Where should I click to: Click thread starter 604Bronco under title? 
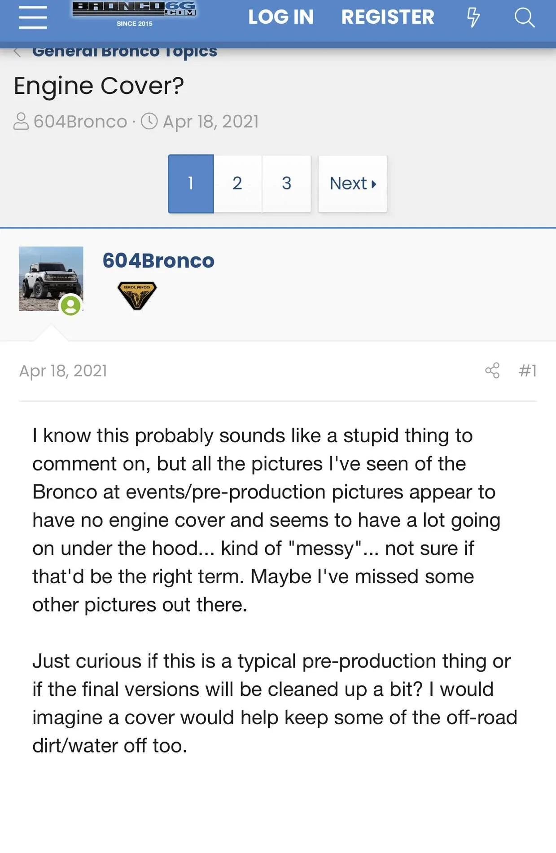point(80,122)
